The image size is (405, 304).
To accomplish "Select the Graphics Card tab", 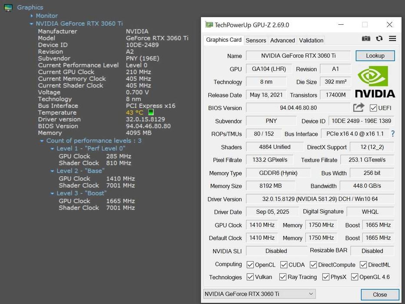I will [x=224, y=40].
